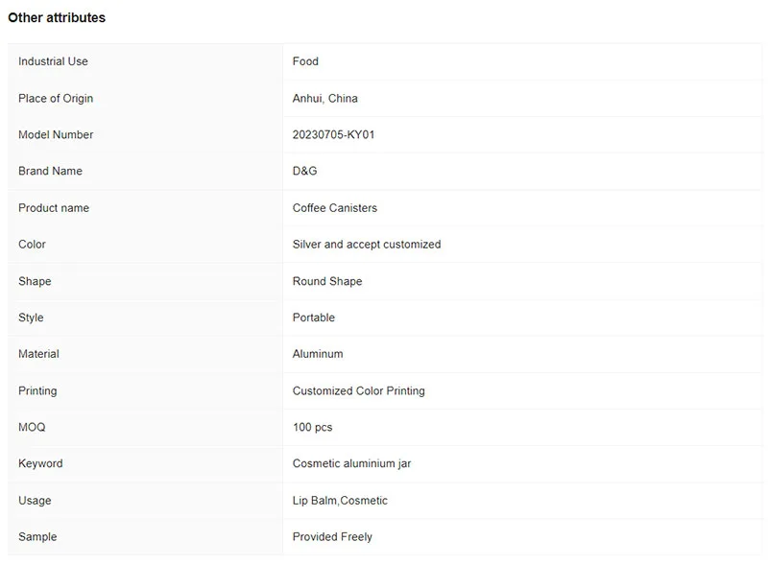Screen dimensions: 768x565
Task: Select the "Cosmetic aluminium jar" keyword
Action: [351, 463]
